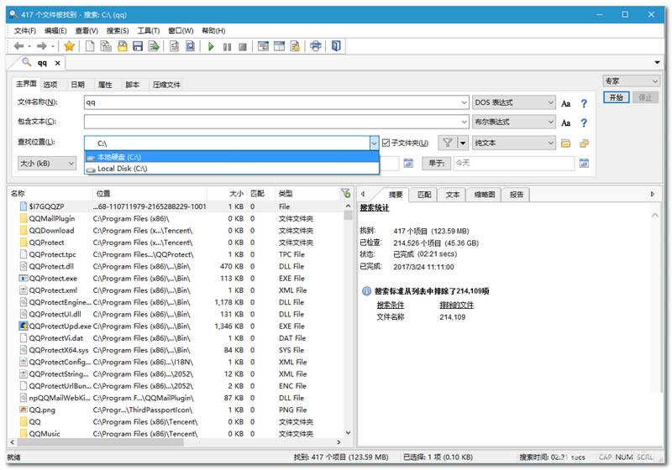Click browse folder icon next to 纯文本
The height and width of the screenshot is (470, 672).
pyautogui.click(x=565, y=144)
